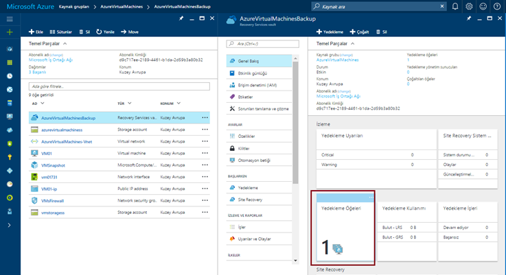Click AzureVirtualMachines breadcrumb
This screenshot has width=506, height=275.
coord(122,6)
